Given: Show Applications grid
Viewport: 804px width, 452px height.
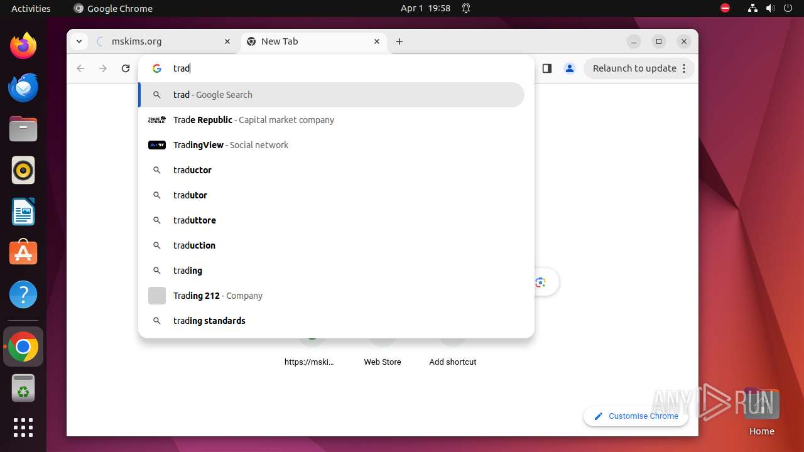Looking at the screenshot, I should (x=23, y=428).
